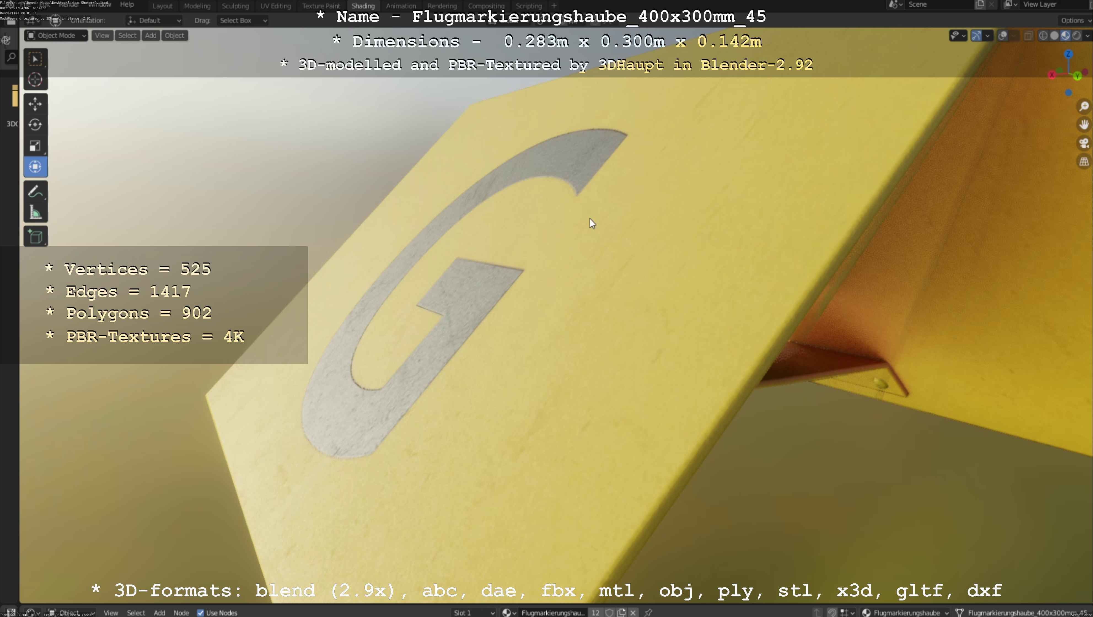
Task: Switch to the UV Editing workspace tab
Action: (x=275, y=6)
